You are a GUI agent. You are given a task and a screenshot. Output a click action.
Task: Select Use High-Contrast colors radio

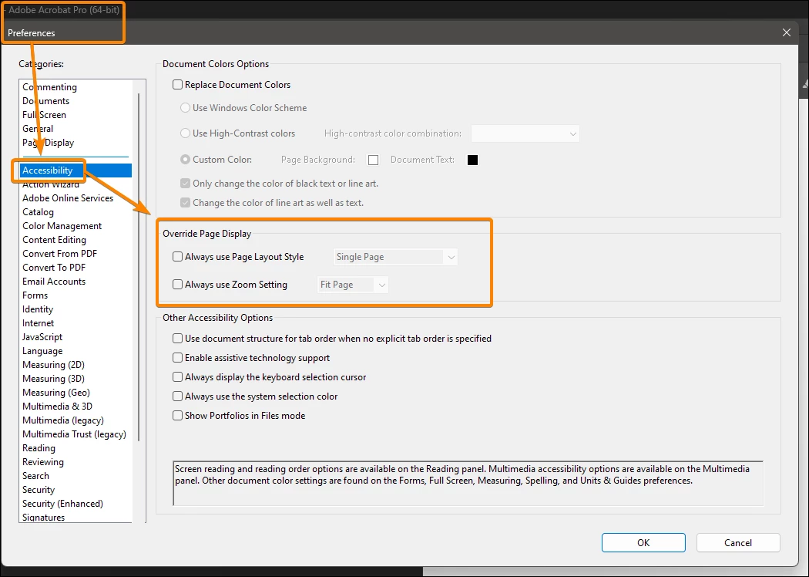coord(185,133)
